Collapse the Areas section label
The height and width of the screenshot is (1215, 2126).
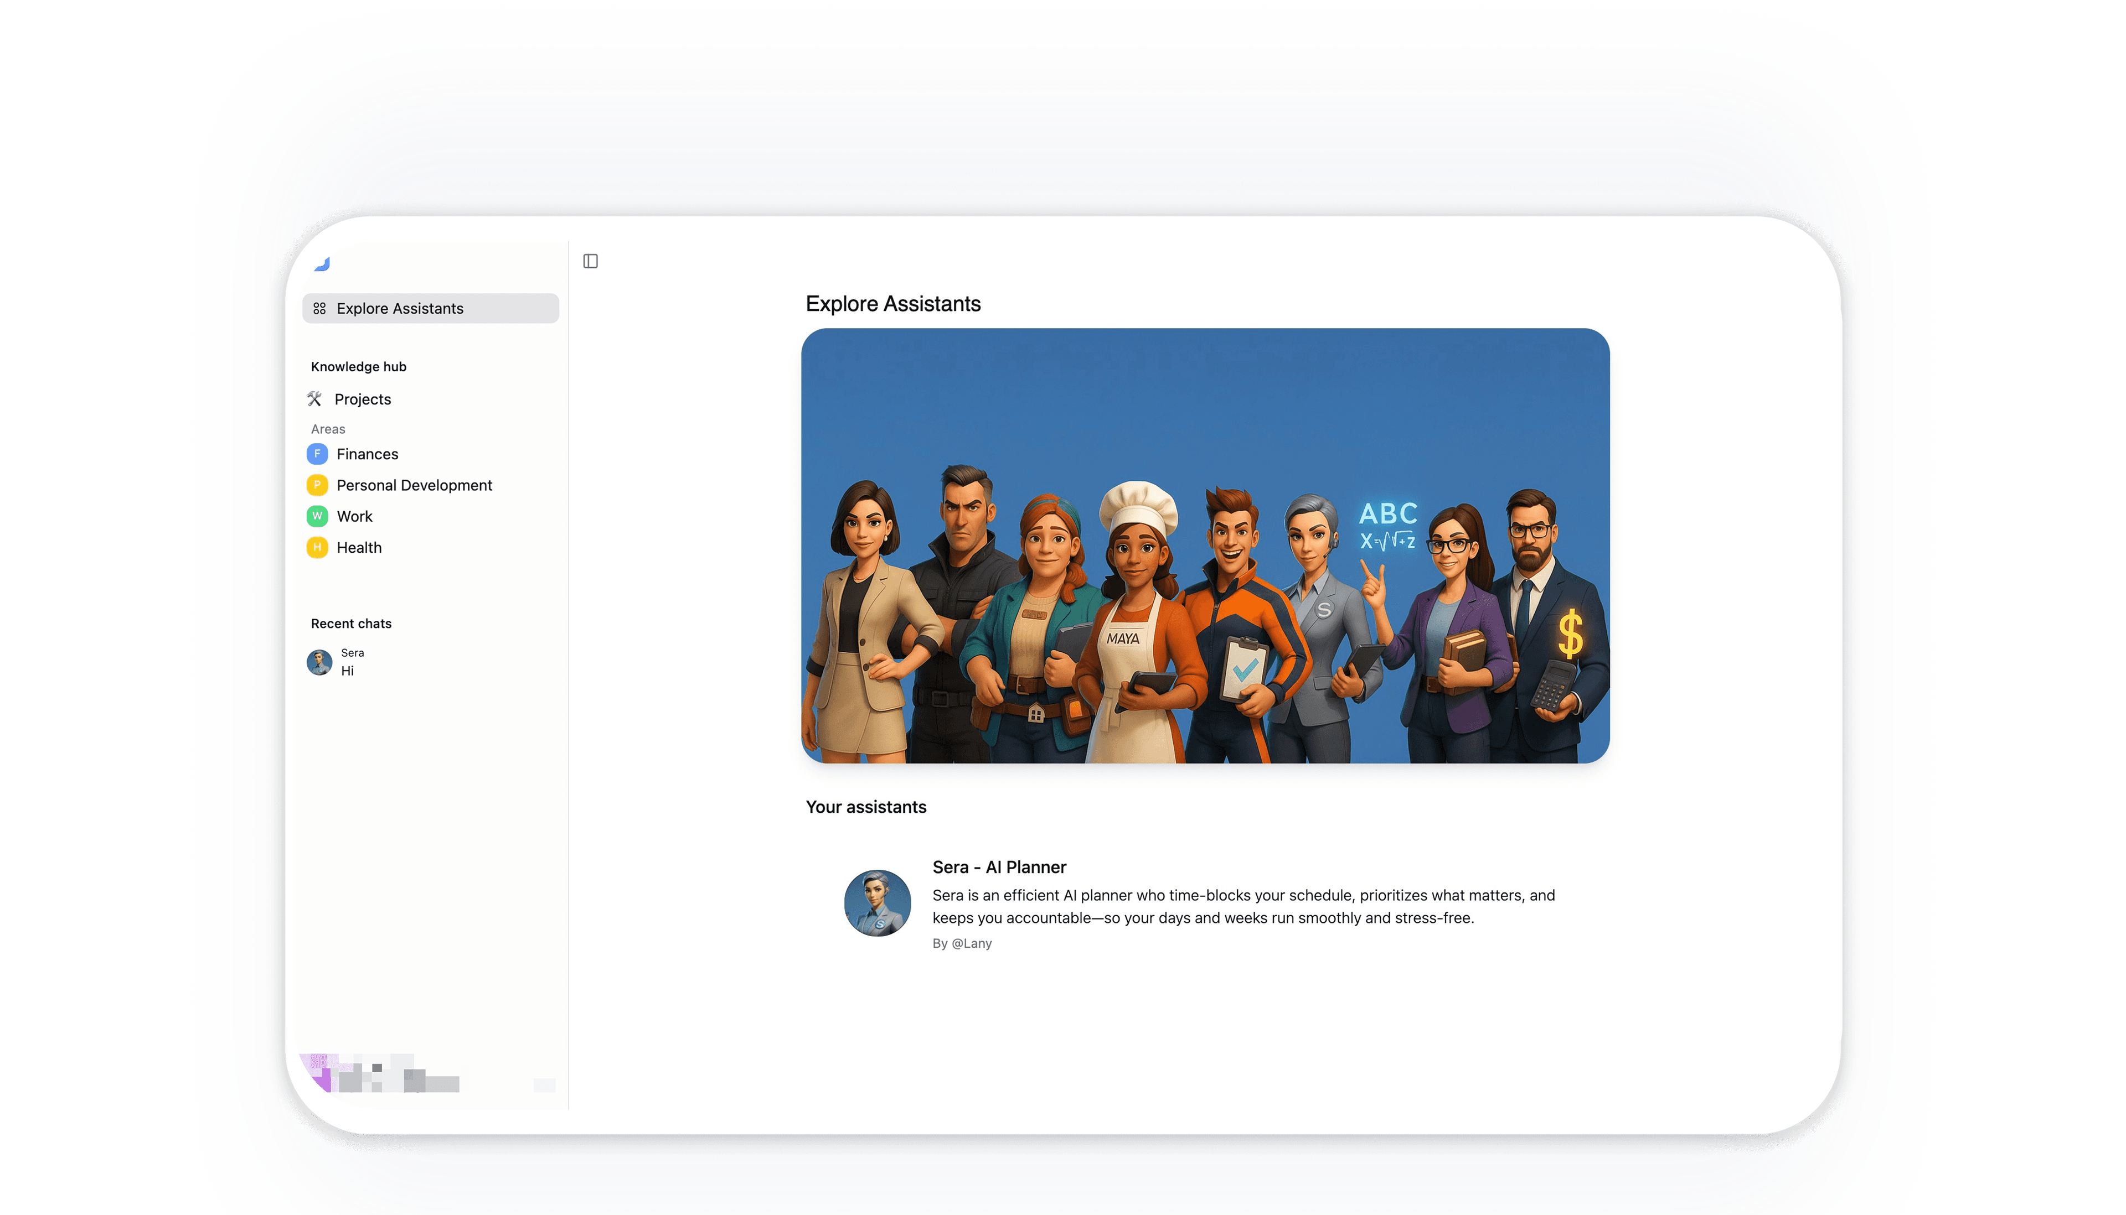[327, 429]
